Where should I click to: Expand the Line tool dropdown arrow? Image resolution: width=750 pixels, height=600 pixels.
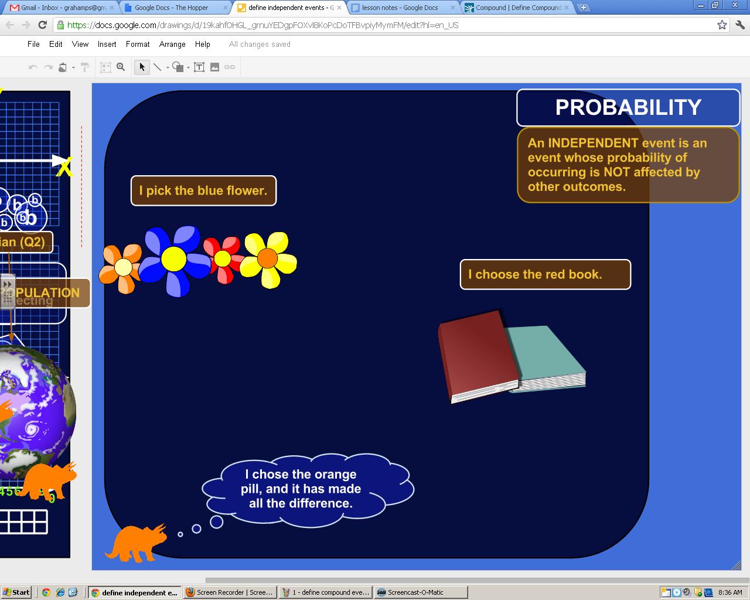click(168, 68)
